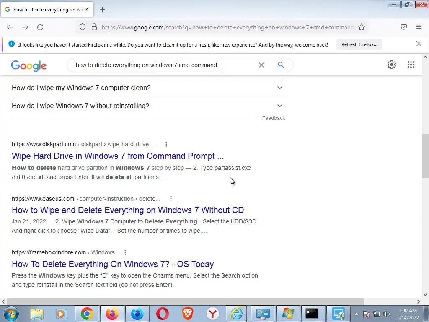This screenshot has height=322, width=429.
Task: Click the horizontal scrollbar left arrow
Action: pyautogui.click(x=3, y=301)
